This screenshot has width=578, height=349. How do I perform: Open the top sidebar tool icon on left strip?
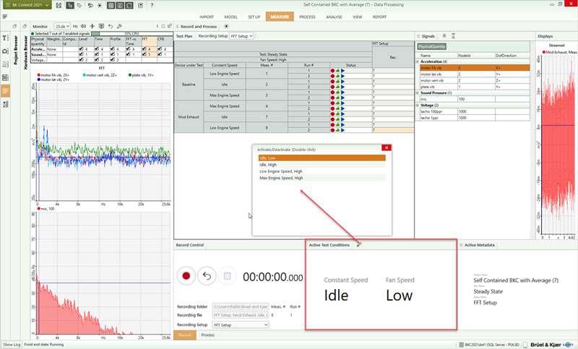[5, 38]
